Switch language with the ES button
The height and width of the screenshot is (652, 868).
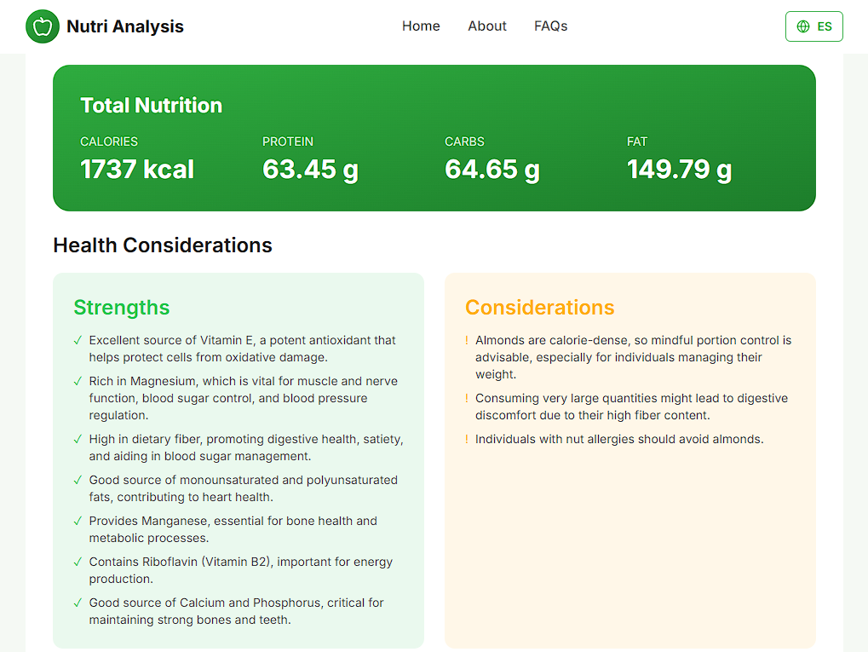tap(813, 26)
